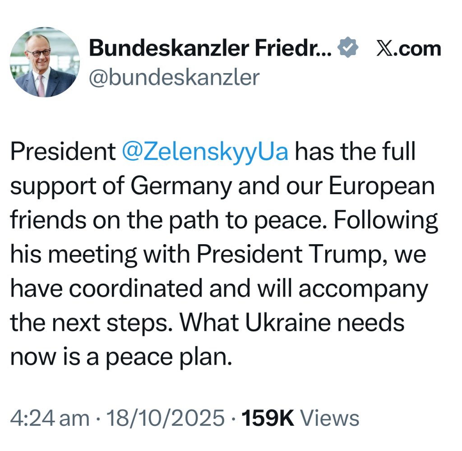Click the 159K view count

pos(268,418)
